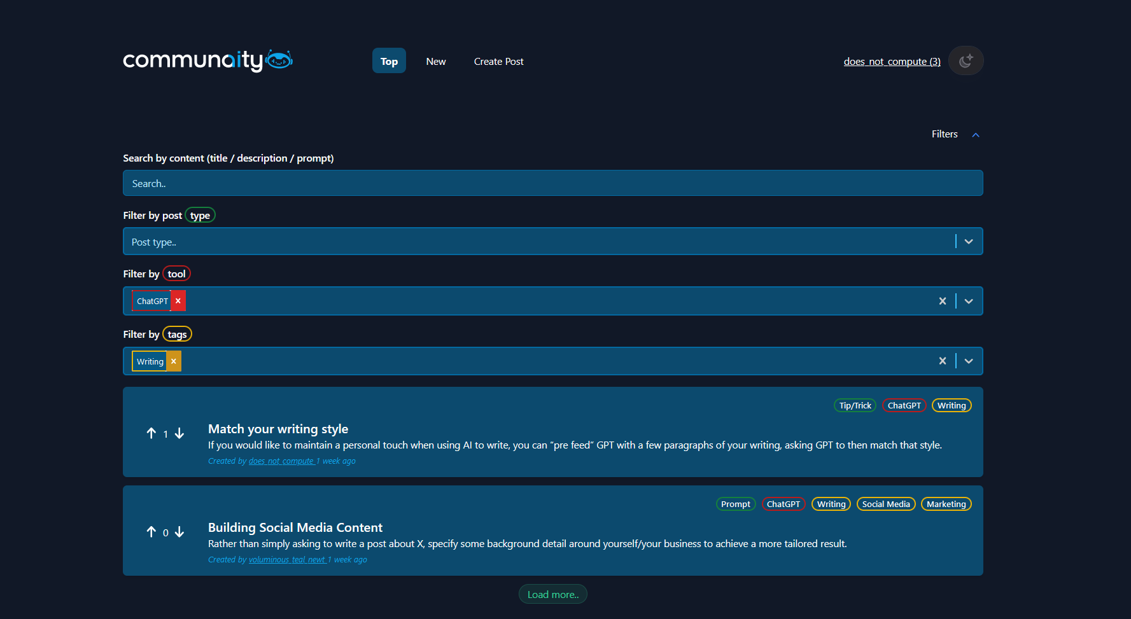Upvote the Match your writing style post
The height and width of the screenshot is (619, 1131).
(151, 433)
